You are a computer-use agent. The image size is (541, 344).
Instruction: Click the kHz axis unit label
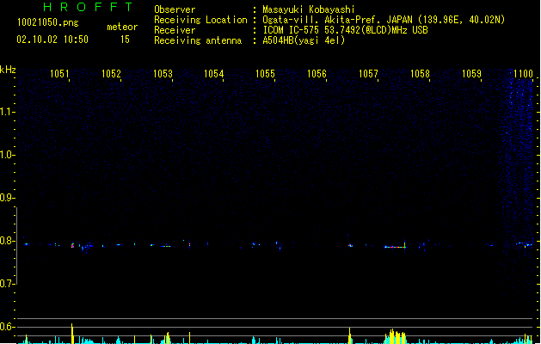point(8,70)
